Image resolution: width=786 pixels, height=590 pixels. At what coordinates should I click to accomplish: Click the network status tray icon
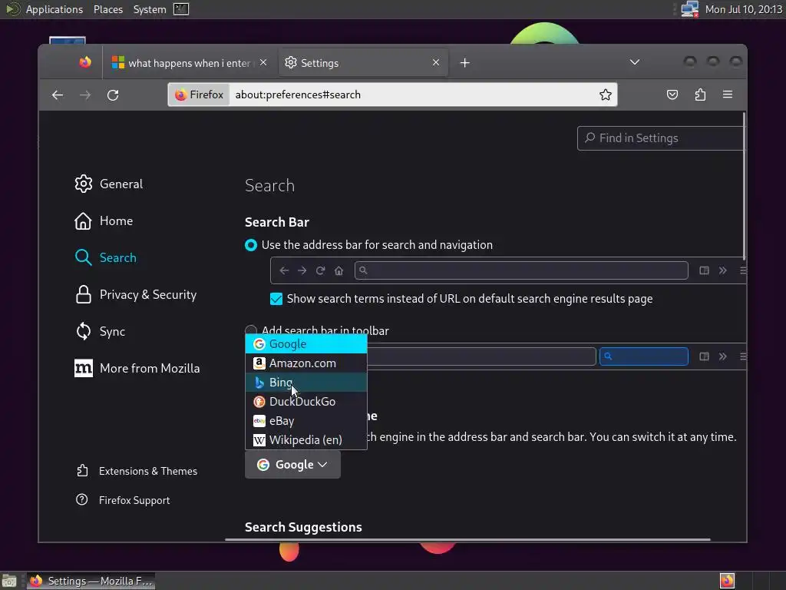tap(690, 9)
